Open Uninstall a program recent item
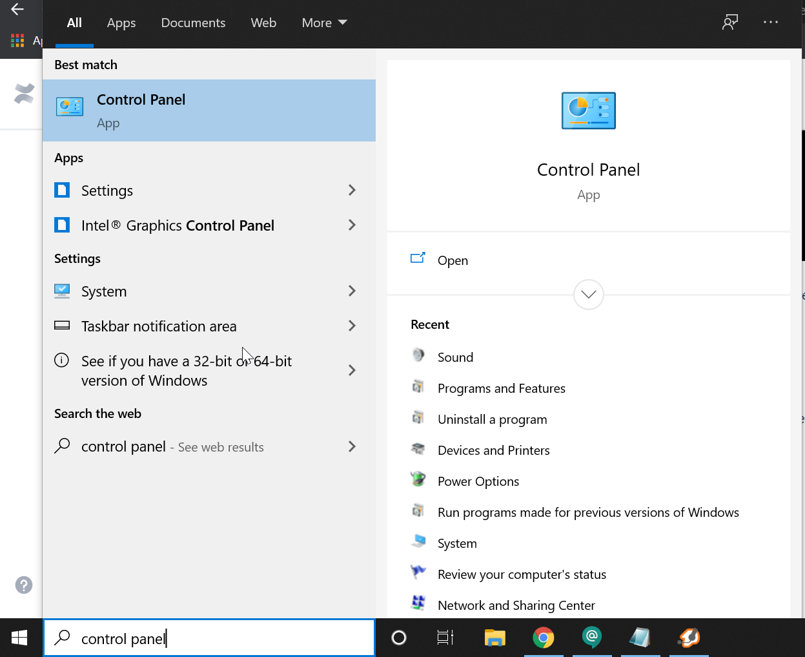805x657 pixels. pos(492,419)
